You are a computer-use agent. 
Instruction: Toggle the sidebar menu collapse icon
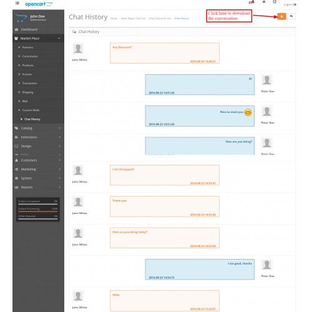(17, 3)
